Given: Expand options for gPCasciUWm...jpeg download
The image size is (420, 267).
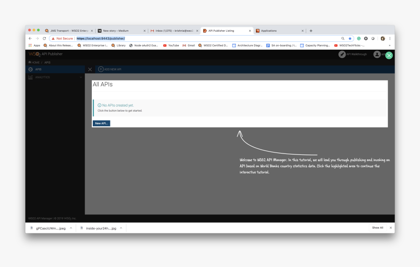Looking at the screenshot, I should coord(71,228).
